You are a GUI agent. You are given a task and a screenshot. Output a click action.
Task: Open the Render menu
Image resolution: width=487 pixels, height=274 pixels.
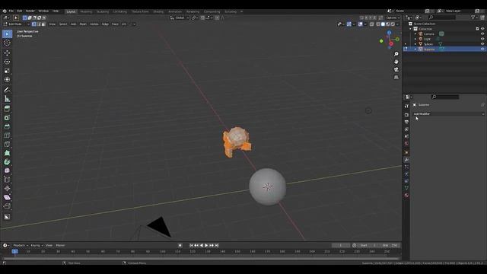click(30, 11)
